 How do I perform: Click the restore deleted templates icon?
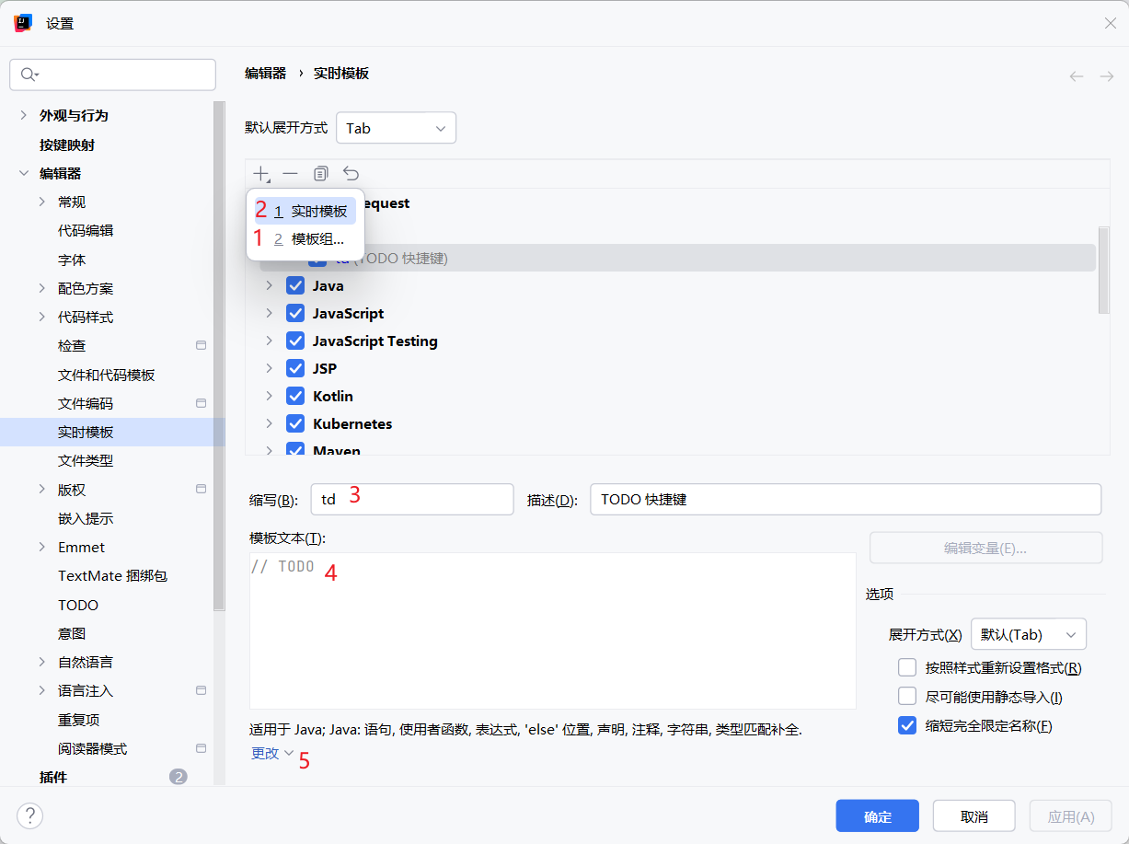351,174
